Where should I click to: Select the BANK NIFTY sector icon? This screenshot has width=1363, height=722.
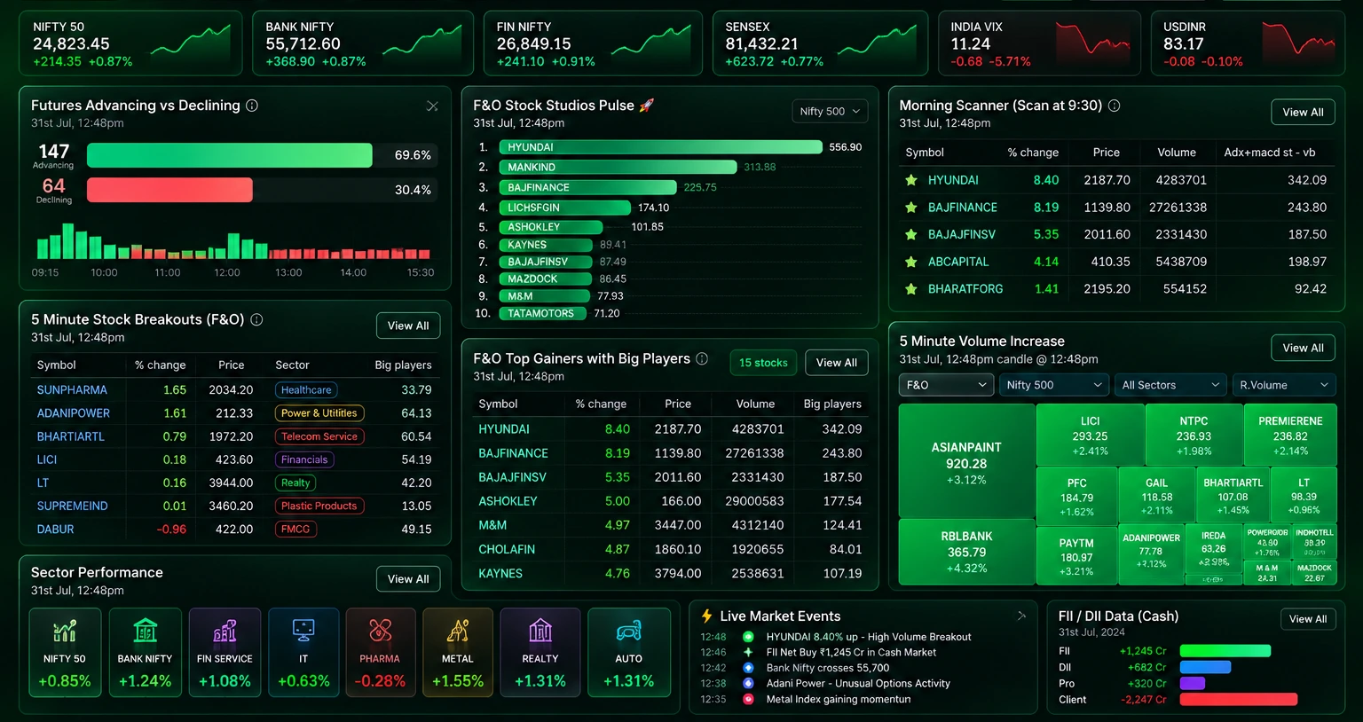tap(145, 631)
